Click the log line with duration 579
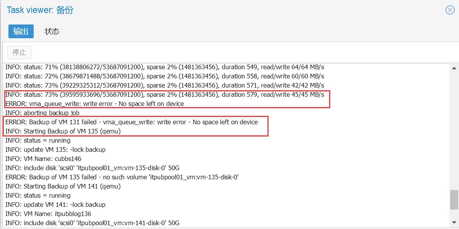 tap(165, 95)
